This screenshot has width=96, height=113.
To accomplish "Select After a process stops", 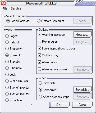I will [54, 97].
